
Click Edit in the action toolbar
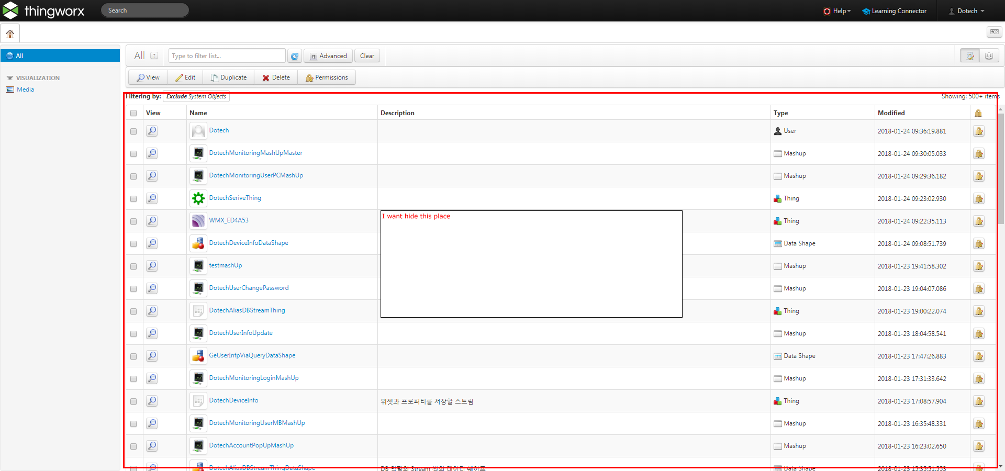click(185, 77)
